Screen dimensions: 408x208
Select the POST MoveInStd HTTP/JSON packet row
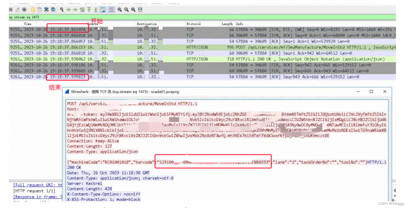click(x=202, y=47)
